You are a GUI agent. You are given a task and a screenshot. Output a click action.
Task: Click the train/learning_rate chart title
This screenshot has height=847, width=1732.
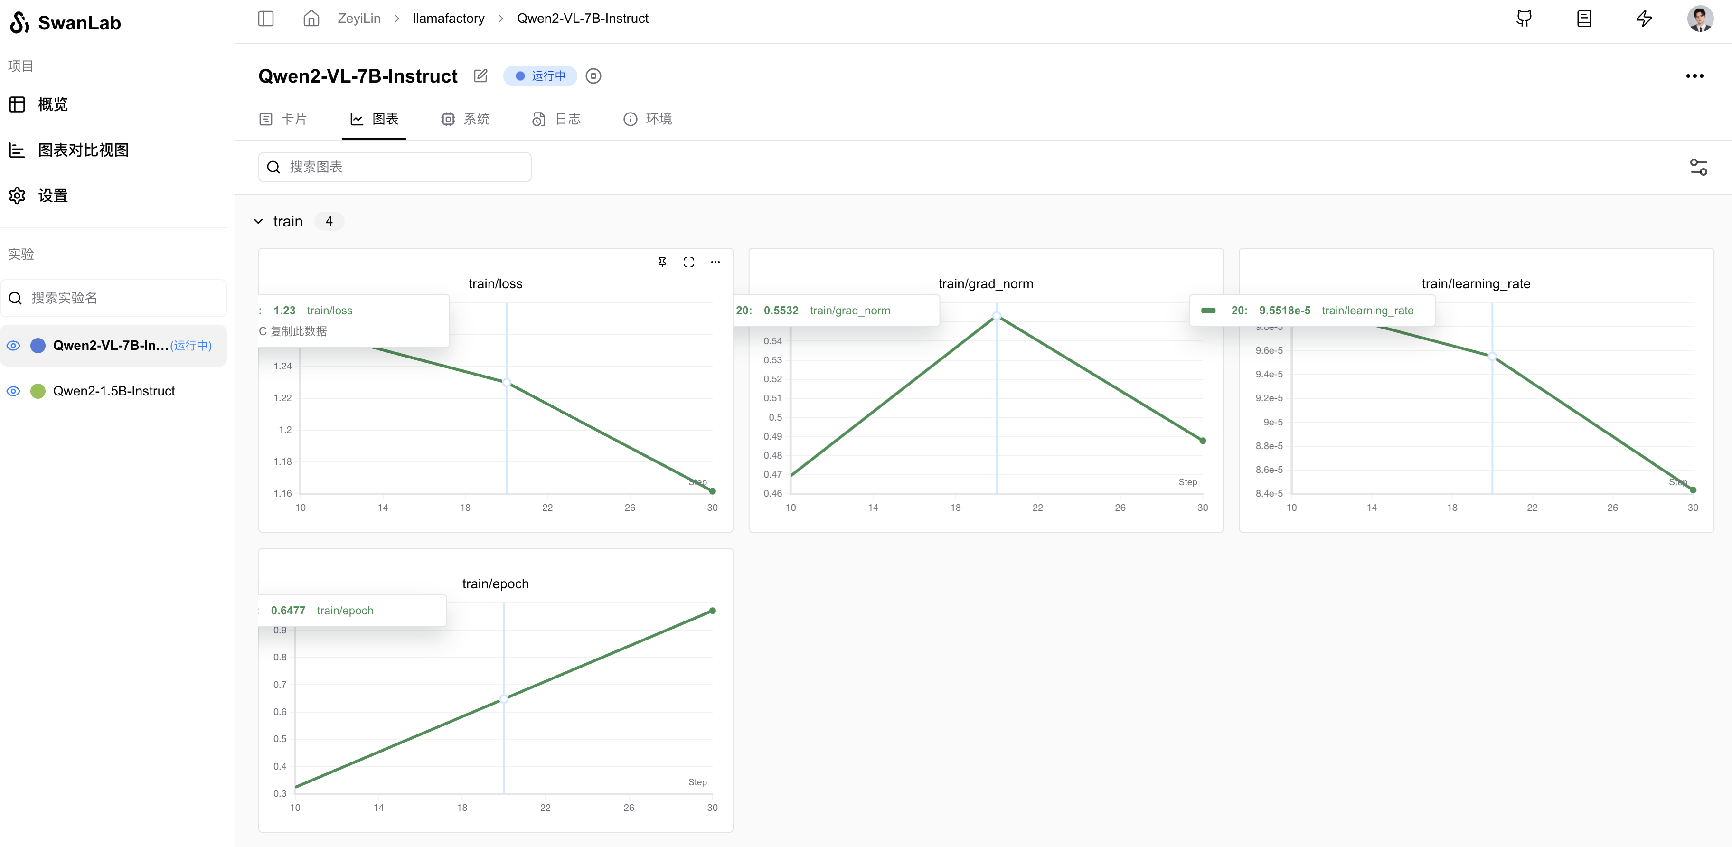coord(1476,283)
